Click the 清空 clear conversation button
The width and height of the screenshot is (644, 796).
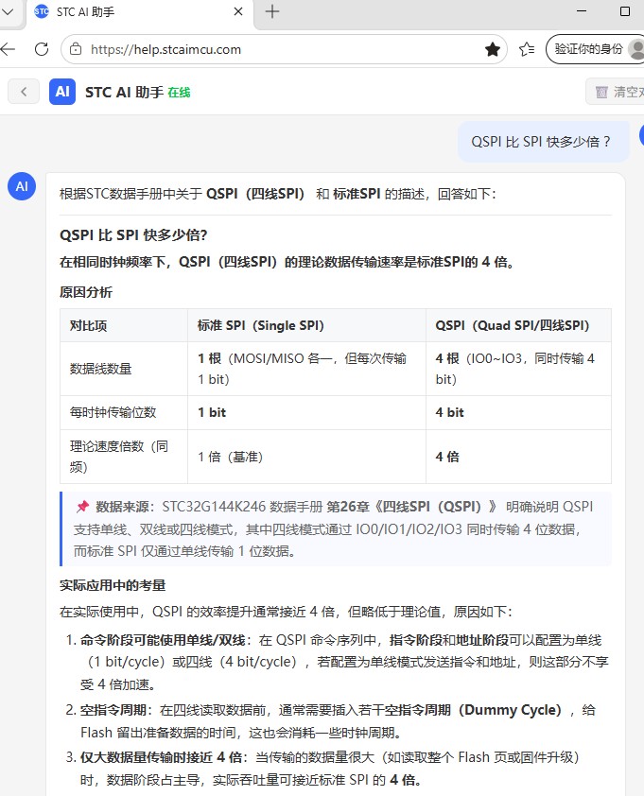pos(615,92)
